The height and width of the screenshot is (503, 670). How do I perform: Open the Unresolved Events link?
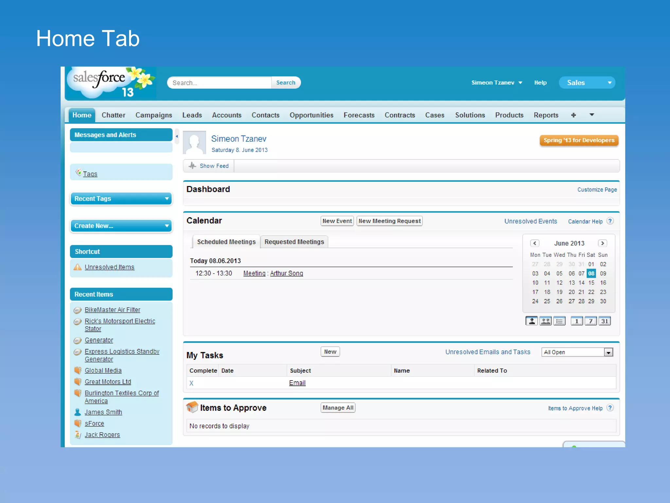tap(531, 221)
